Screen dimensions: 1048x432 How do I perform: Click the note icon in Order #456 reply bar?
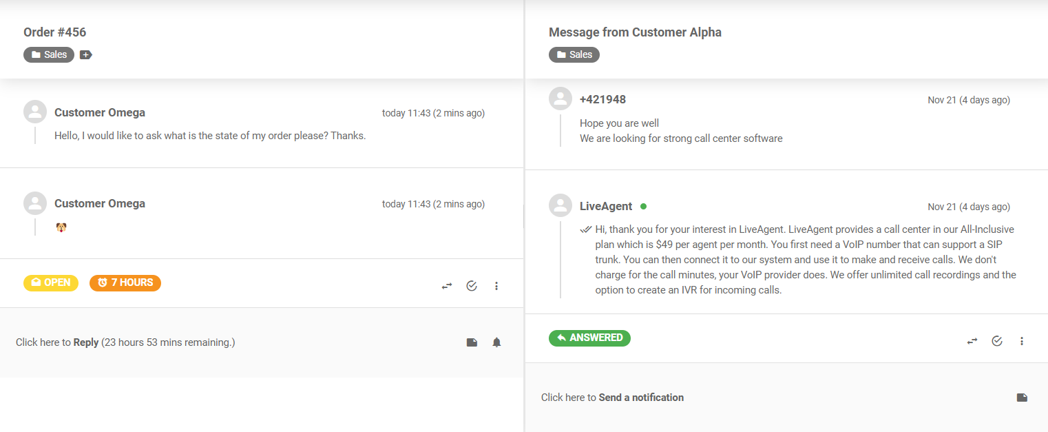coord(472,342)
